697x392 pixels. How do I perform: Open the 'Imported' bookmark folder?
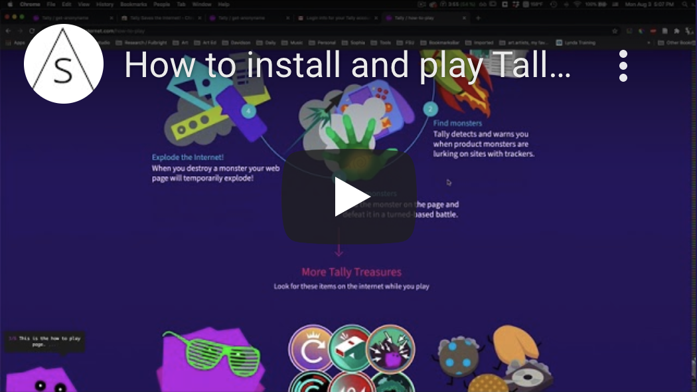click(x=479, y=43)
